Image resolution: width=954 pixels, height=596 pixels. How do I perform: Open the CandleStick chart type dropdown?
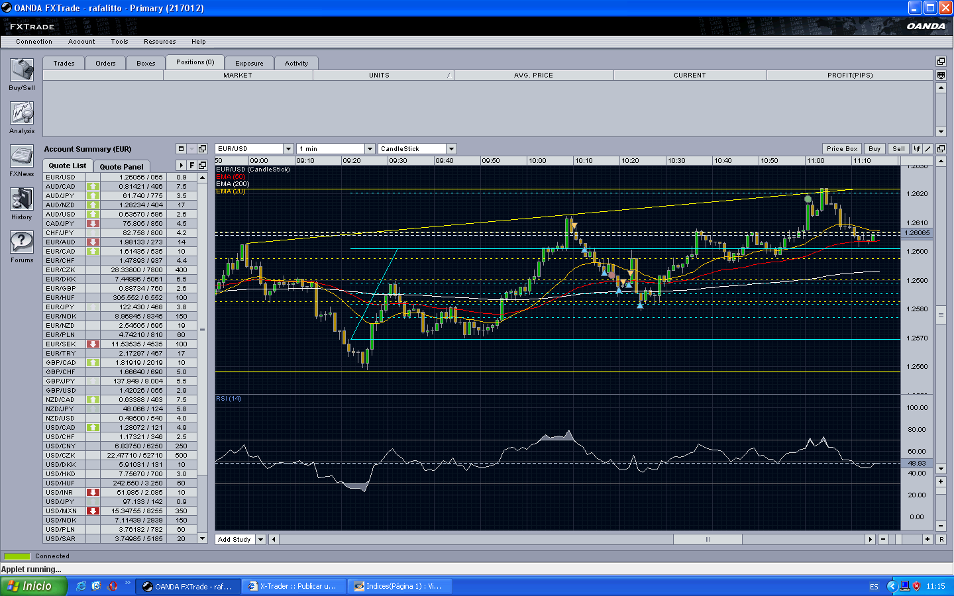tap(451, 149)
